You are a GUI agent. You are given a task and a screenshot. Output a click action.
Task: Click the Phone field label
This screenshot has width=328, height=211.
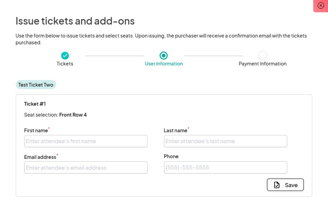pyautogui.click(x=171, y=156)
